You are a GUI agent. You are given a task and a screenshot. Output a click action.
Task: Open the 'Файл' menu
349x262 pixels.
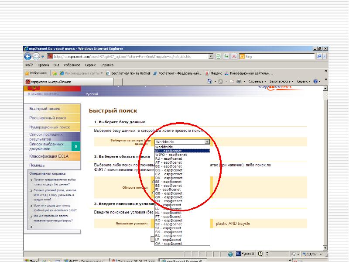pos(29,65)
